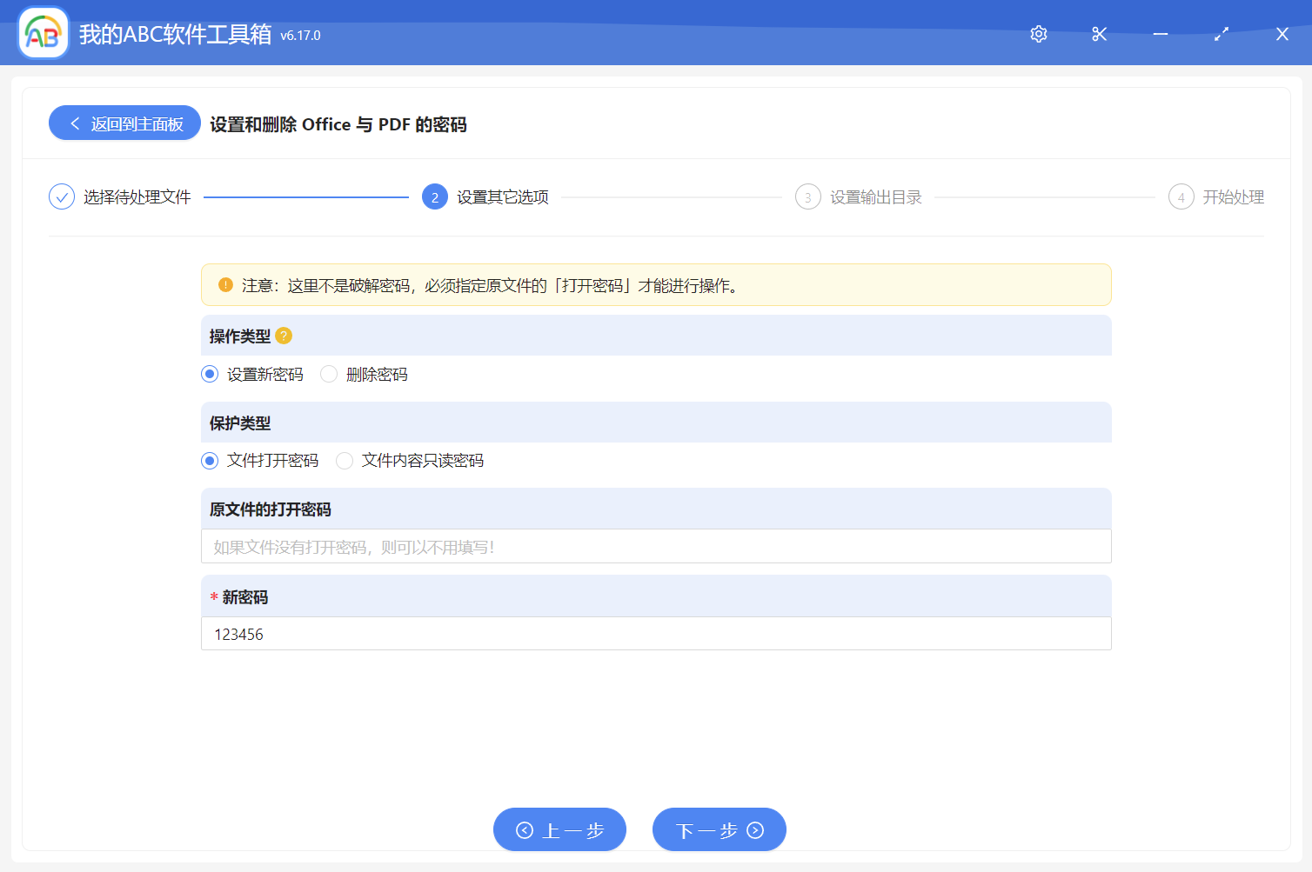Click the circled arrow inside the 上一步 button

[524, 829]
